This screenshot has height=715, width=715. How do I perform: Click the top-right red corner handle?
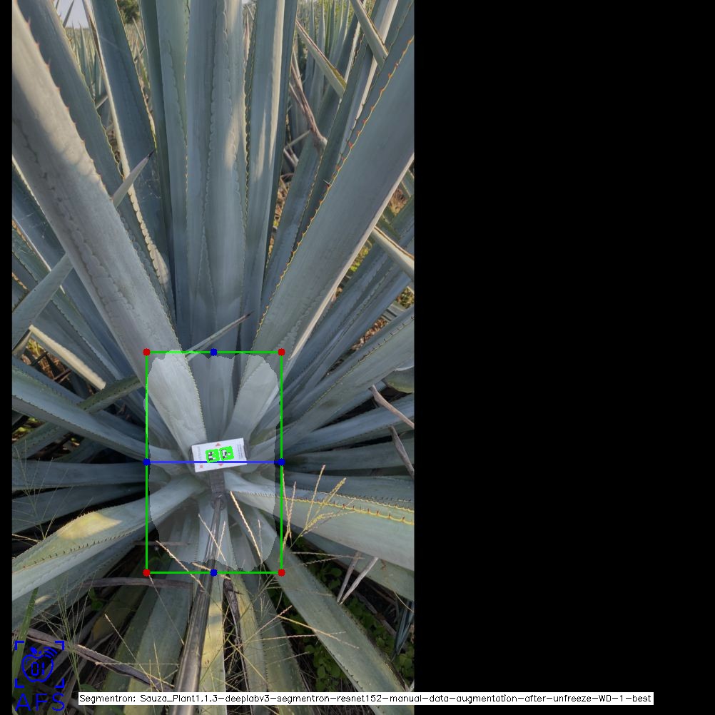281,352
